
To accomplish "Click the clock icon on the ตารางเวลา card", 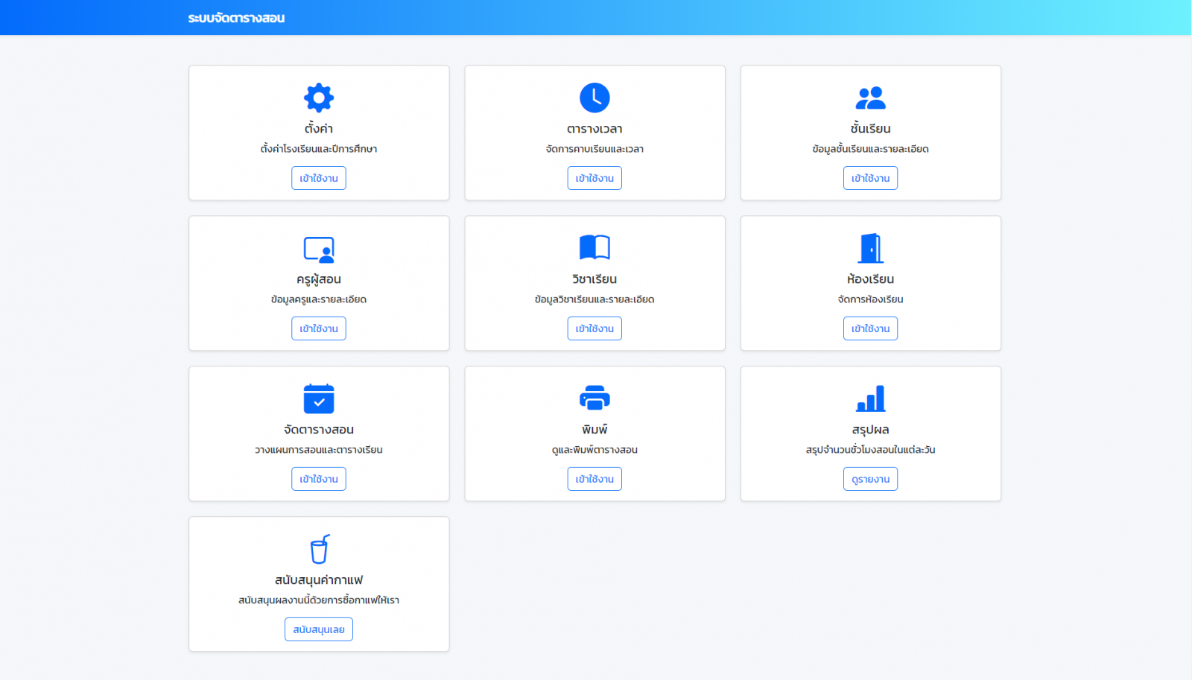I will coord(595,98).
